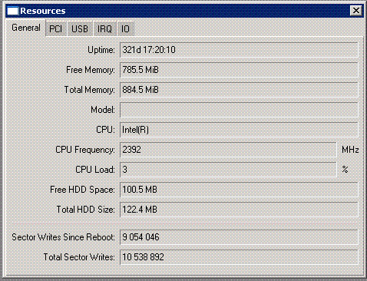Screen dimensions: 367x281
Task: Click the CPU Load field showing 3
Action: [228, 170]
